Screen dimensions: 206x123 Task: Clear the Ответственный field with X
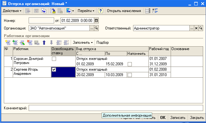pyautogui.click(x=196, y=28)
